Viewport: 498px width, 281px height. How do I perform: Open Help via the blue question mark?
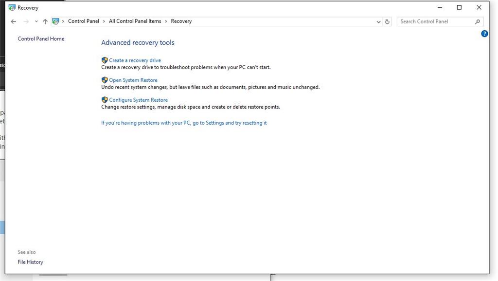click(484, 34)
